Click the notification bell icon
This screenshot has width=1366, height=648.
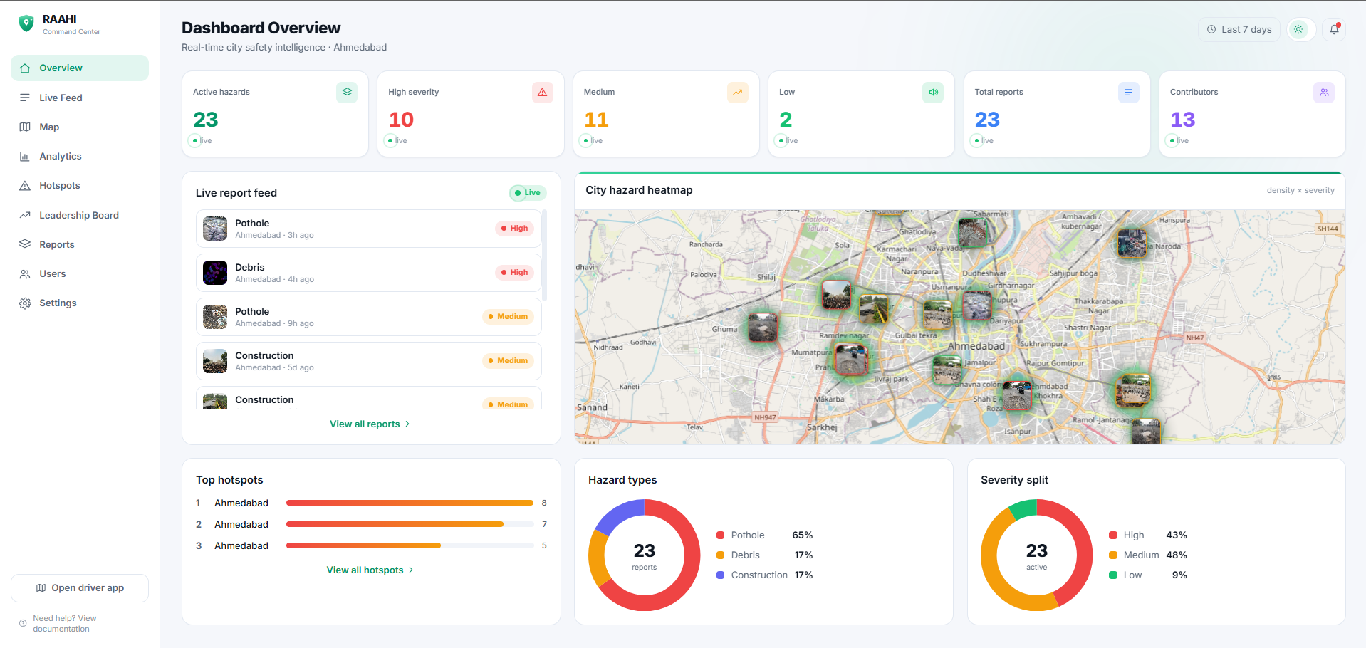[x=1334, y=29]
